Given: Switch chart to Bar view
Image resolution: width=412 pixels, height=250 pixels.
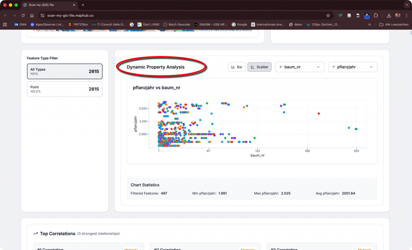Looking at the screenshot, I should 237,67.
